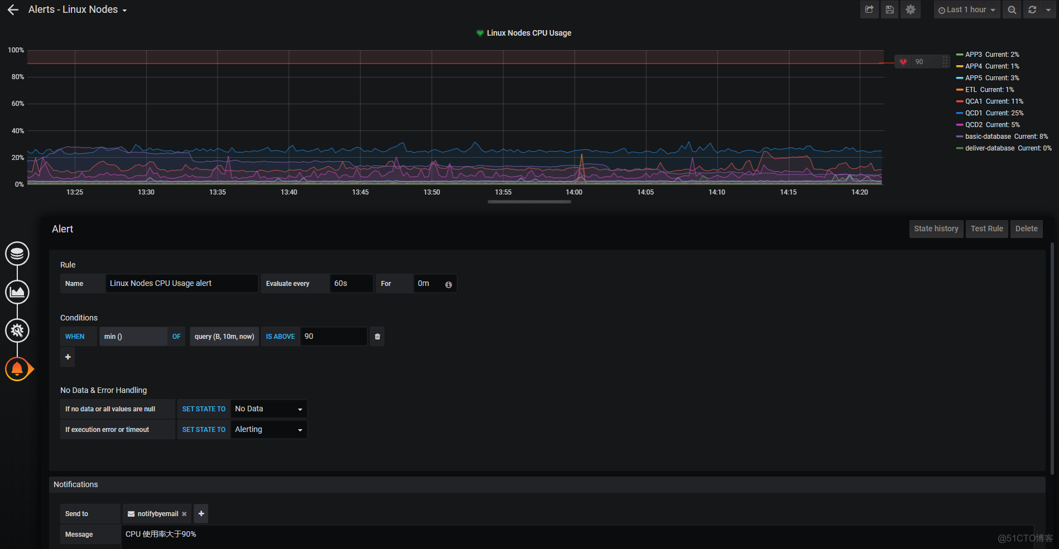1059x549 pixels.
Task: Delete the condition with the trash icon
Action: 377,337
